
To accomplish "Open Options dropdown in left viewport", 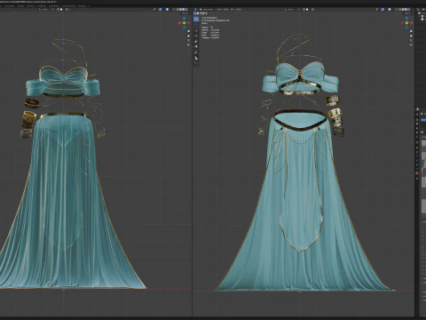I will pyautogui.click(x=185, y=13).
